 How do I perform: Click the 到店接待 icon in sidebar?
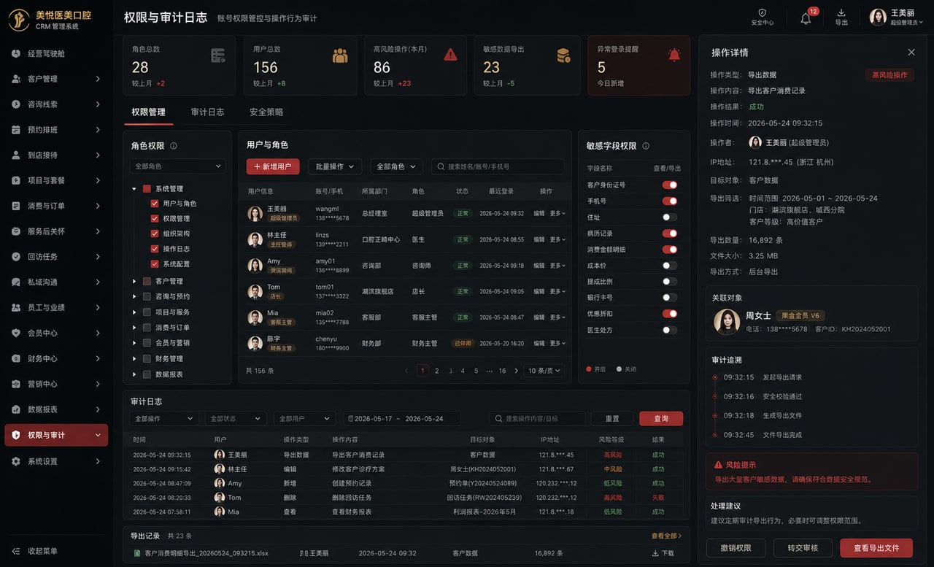click(x=16, y=155)
